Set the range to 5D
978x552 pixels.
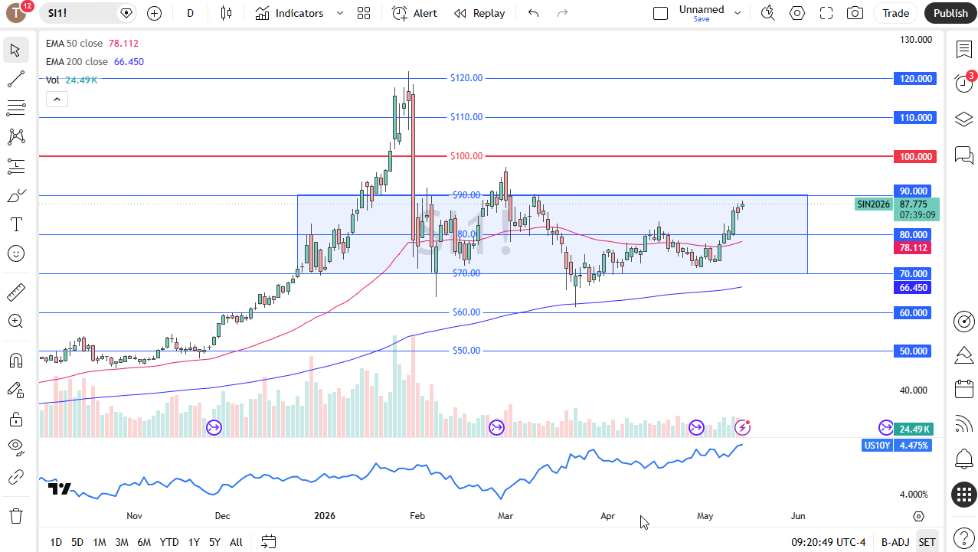[x=77, y=542]
